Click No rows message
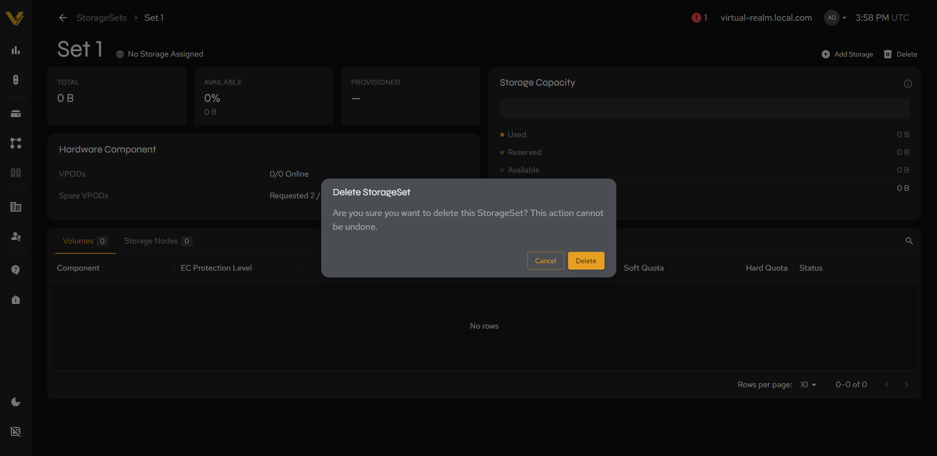937x456 pixels. point(484,326)
